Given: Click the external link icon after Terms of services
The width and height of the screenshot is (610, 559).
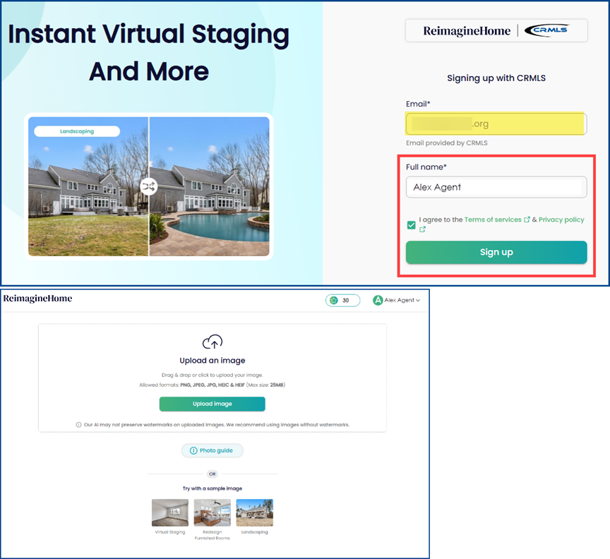Looking at the screenshot, I should click(x=527, y=220).
